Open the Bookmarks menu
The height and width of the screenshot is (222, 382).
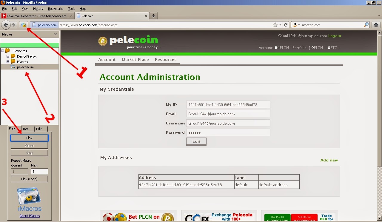[56, 9]
